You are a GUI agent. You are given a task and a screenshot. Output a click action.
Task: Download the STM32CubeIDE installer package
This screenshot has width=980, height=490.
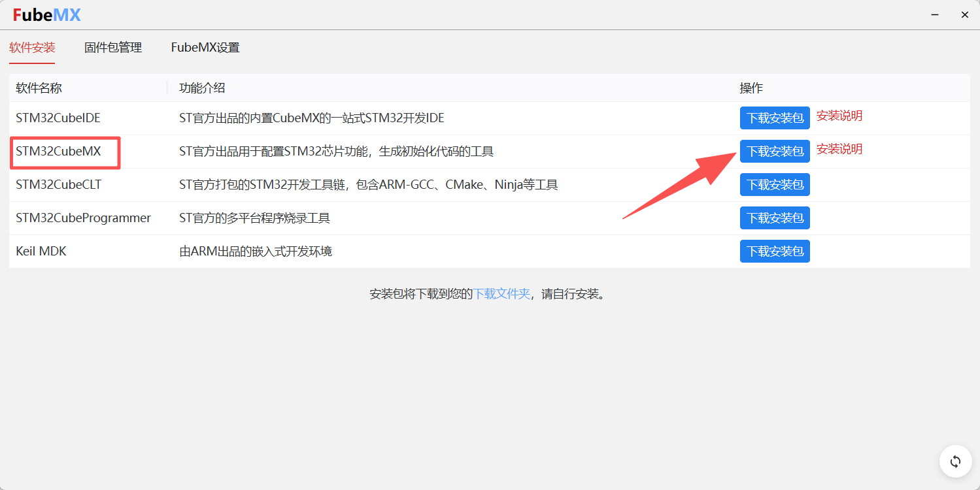coord(775,118)
